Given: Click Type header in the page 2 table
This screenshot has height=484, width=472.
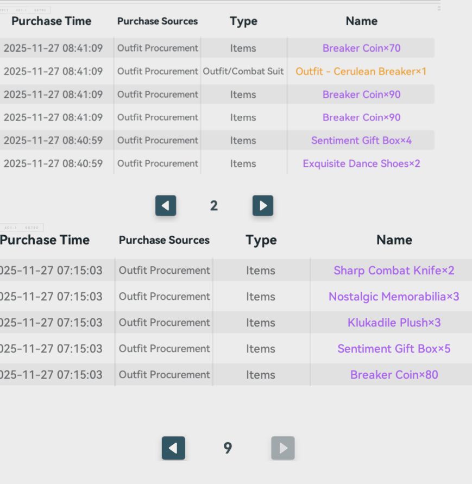Looking at the screenshot, I should point(243,21).
